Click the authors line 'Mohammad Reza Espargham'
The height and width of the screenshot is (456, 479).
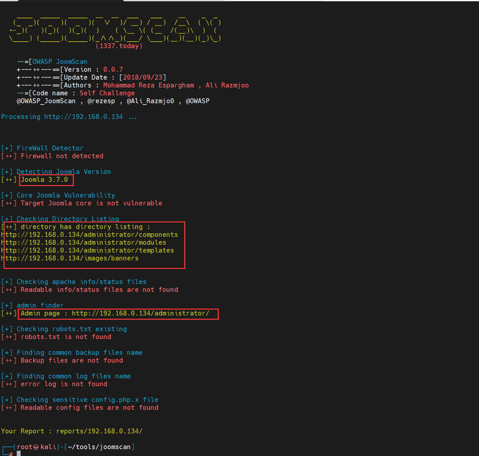[x=149, y=85]
